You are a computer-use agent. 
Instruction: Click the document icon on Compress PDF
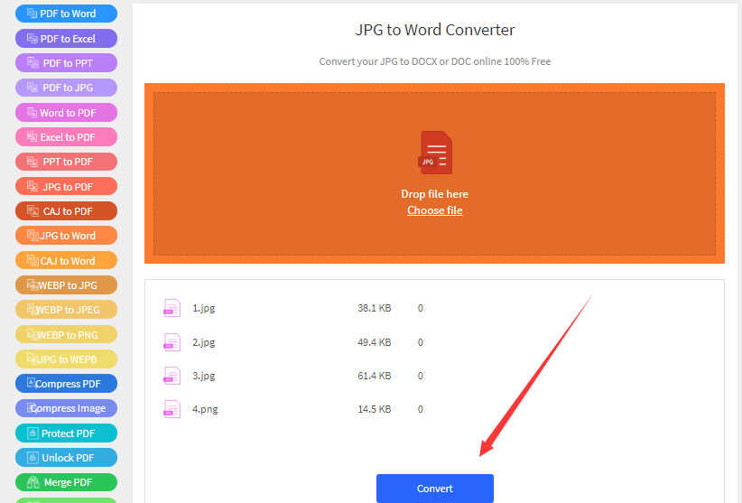[31, 382]
